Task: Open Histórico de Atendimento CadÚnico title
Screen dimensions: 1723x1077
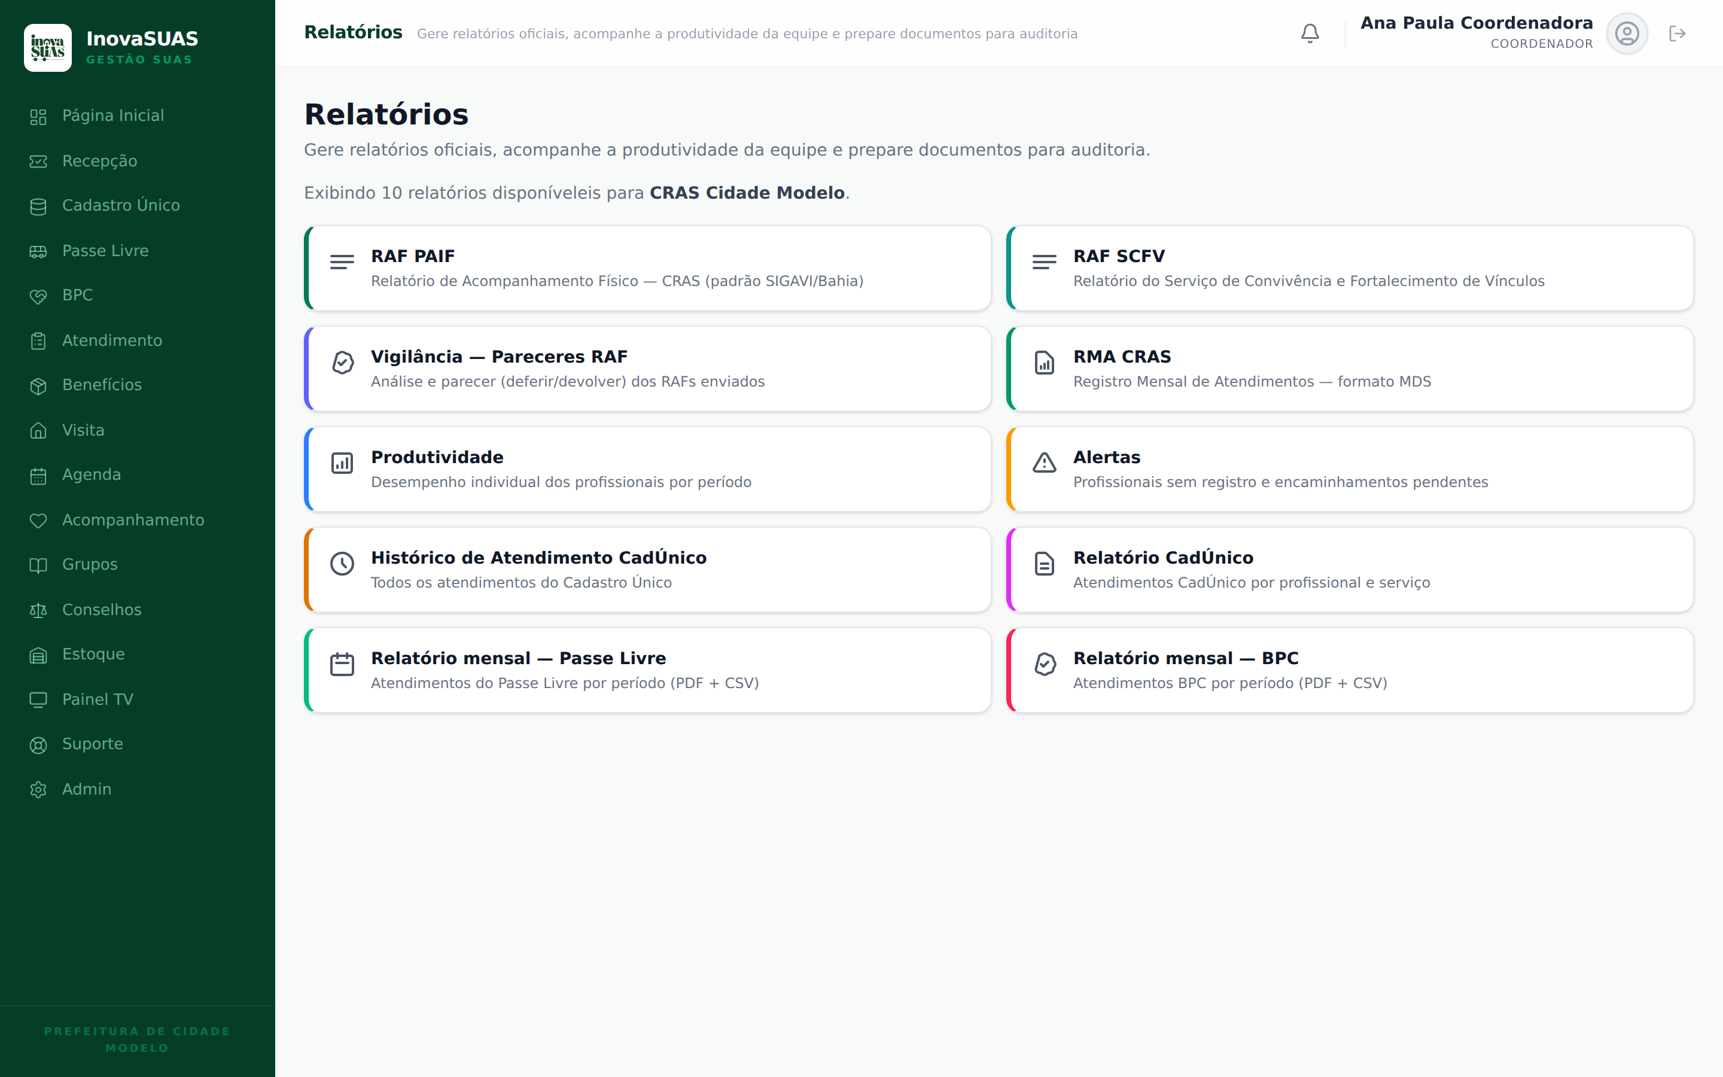Action: click(539, 558)
